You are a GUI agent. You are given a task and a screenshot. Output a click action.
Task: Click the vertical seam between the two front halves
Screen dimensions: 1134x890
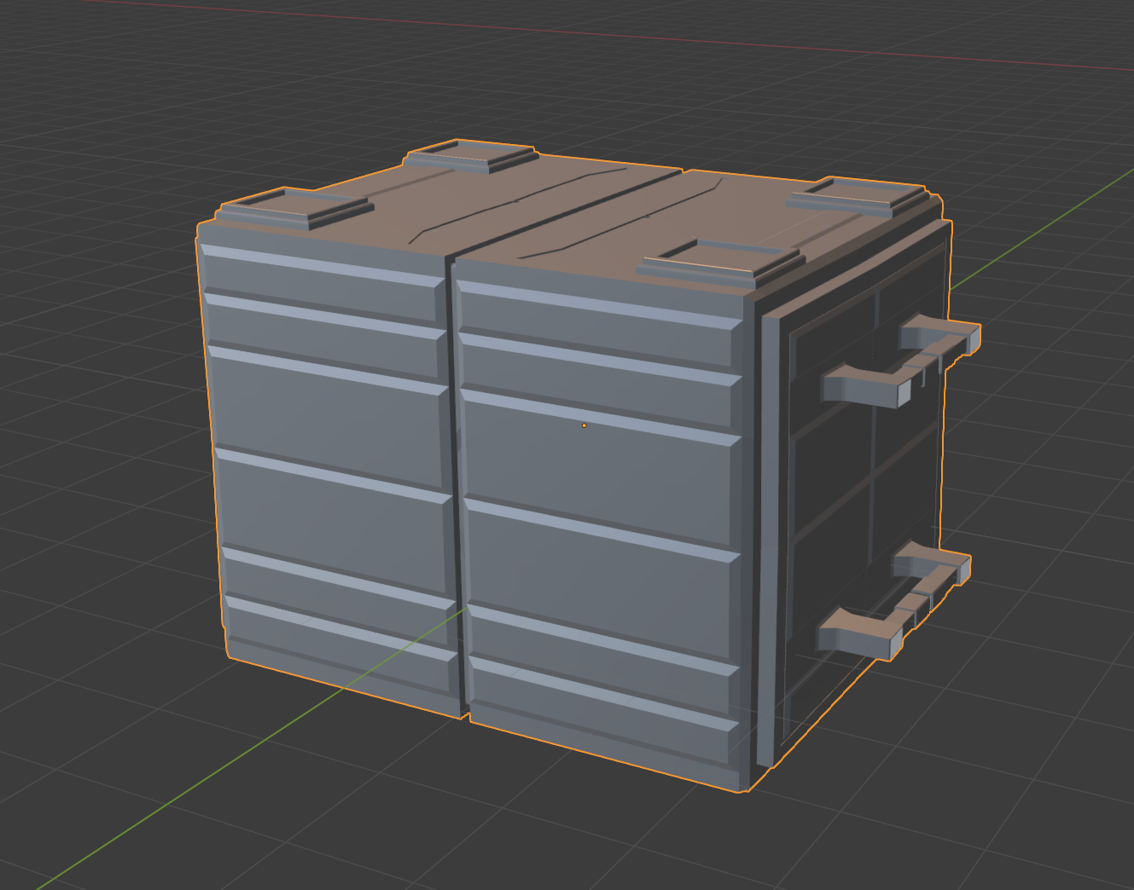tap(457, 486)
